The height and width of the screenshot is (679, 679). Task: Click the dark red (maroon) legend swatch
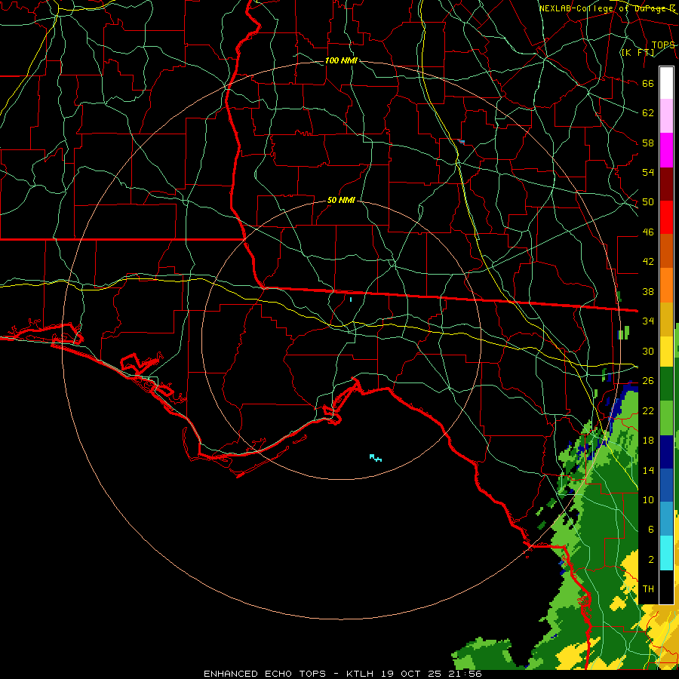[x=666, y=185]
